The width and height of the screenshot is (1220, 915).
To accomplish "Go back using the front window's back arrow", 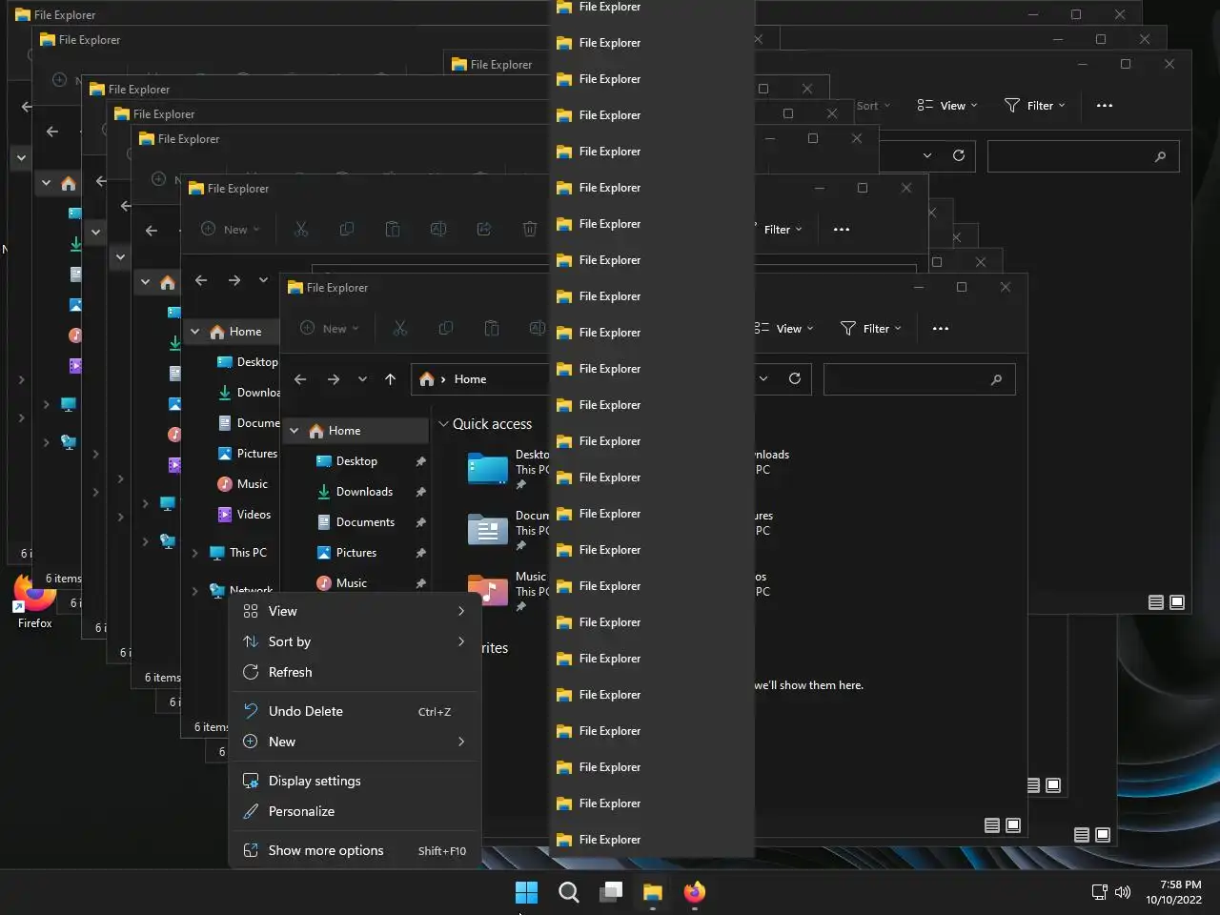I will pos(300,379).
